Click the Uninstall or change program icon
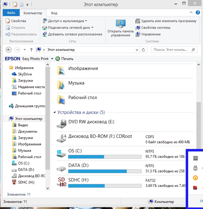203x209 pixels. pos(138,21)
